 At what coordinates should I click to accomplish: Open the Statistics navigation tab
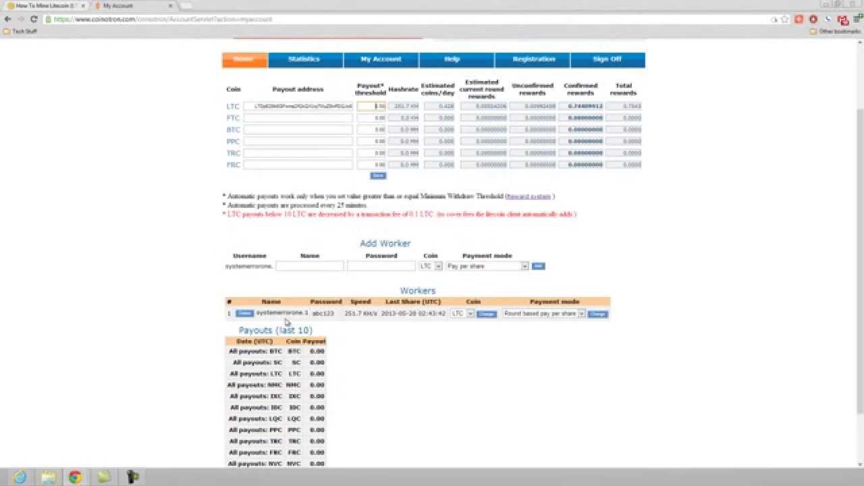305,59
